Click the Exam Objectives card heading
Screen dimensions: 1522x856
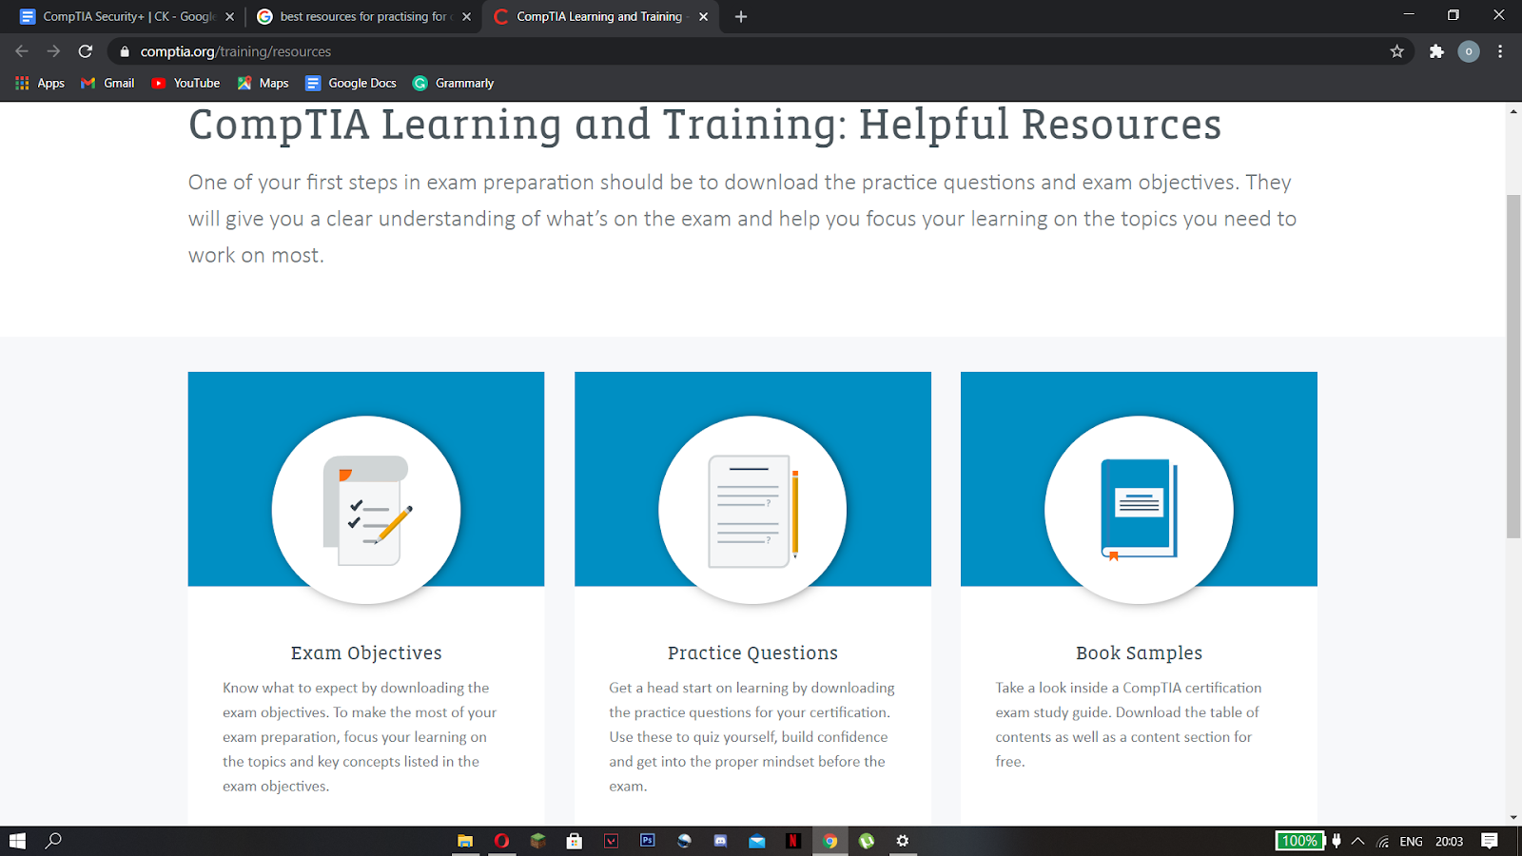click(x=366, y=653)
